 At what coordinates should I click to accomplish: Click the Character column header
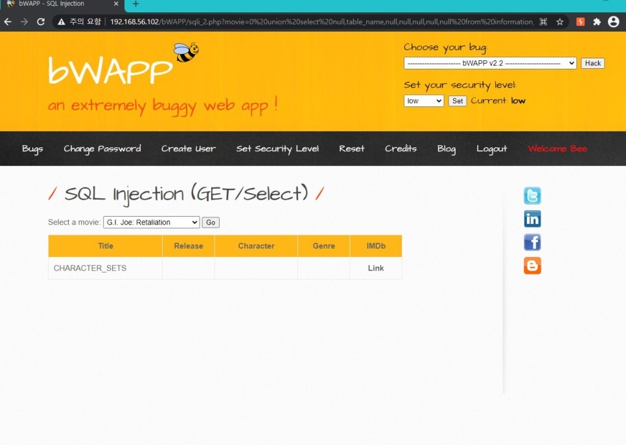pos(257,246)
